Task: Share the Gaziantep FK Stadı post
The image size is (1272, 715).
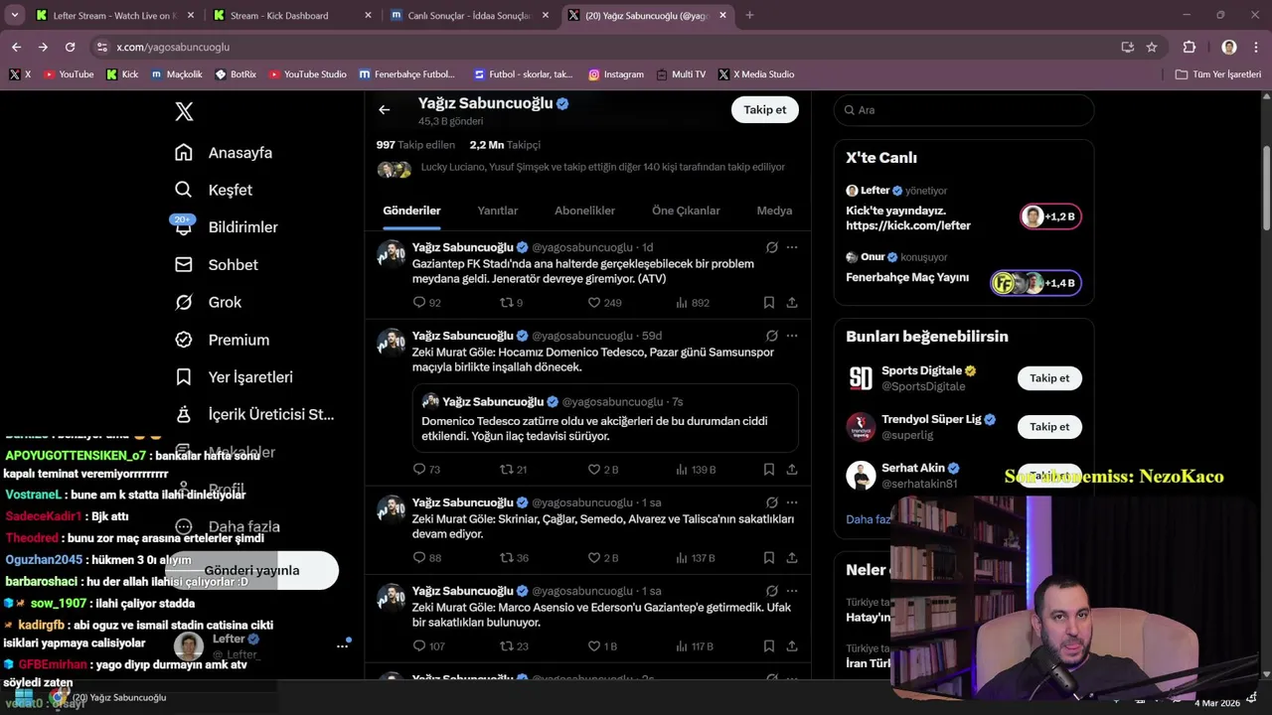Action: pos(792,303)
